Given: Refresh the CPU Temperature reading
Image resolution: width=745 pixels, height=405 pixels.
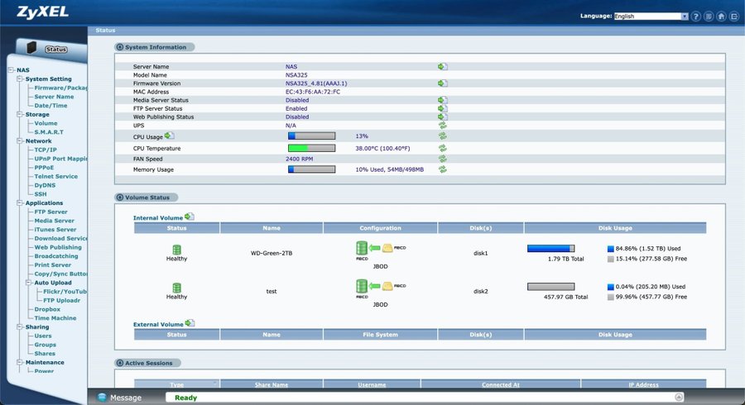Looking at the screenshot, I should tap(443, 148).
